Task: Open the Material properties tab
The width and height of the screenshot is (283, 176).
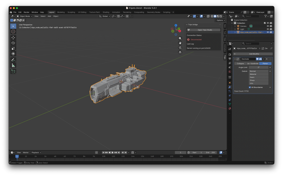Action: (x=230, y=109)
